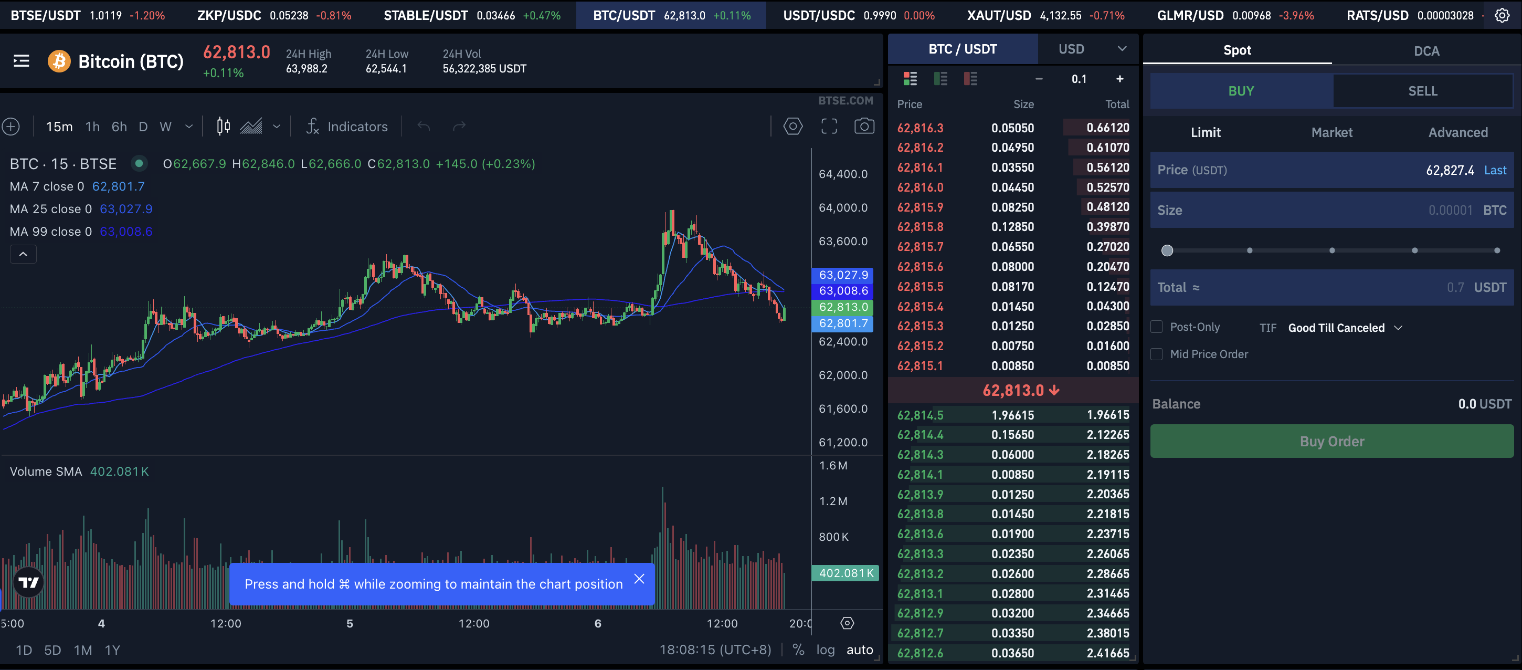Undo last chart action
The image size is (1522, 670).
point(424,126)
